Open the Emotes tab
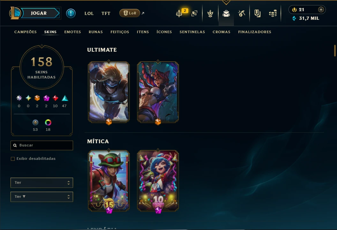Image resolution: width=337 pixels, height=230 pixels. coord(72,32)
